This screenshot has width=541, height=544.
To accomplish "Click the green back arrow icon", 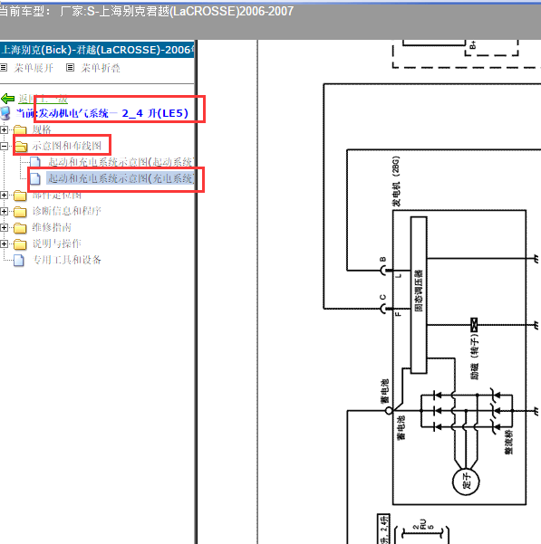I will click(x=8, y=99).
